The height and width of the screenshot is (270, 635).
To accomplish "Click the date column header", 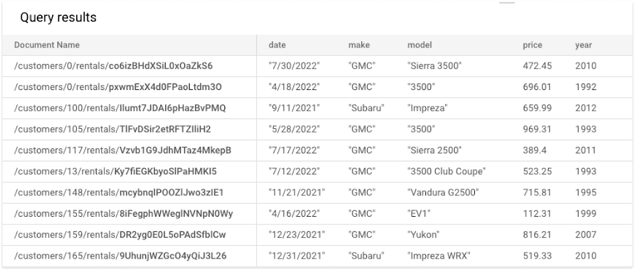I will [x=277, y=45].
